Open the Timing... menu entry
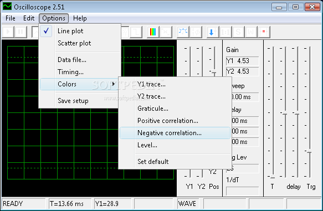Image resolution: width=323 pixels, height=211 pixels. [80, 72]
